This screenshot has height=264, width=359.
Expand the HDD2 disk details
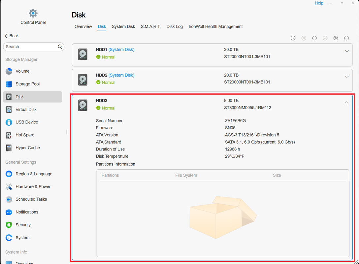point(347,77)
